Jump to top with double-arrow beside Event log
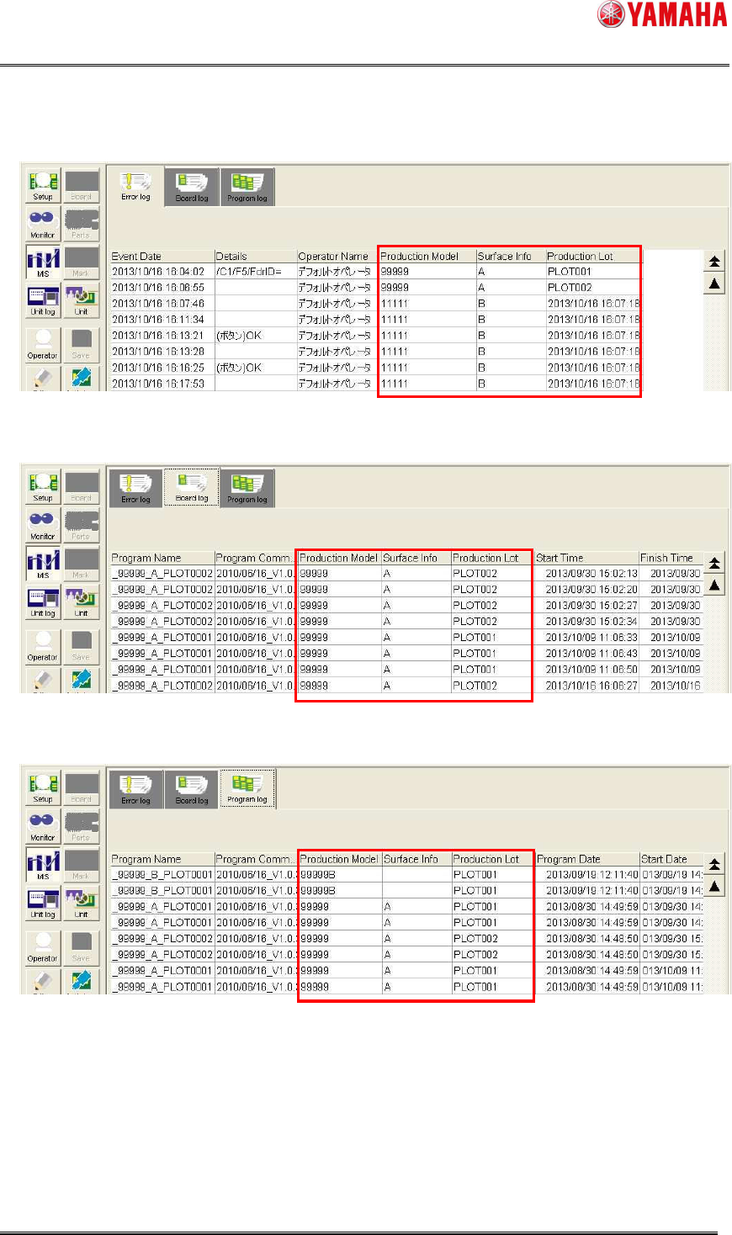732x1235 pixels. pyautogui.click(x=714, y=262)
